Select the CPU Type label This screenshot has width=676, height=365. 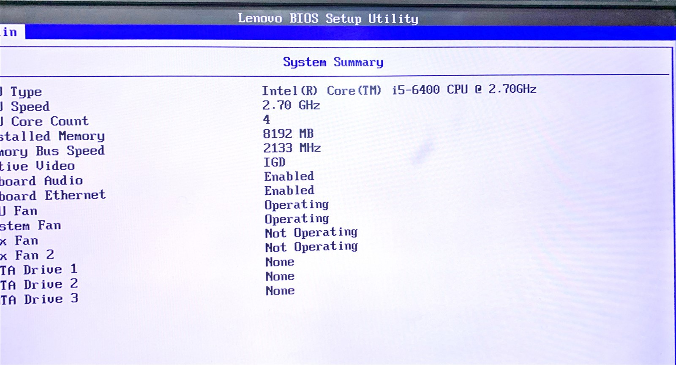click(21, 92)
